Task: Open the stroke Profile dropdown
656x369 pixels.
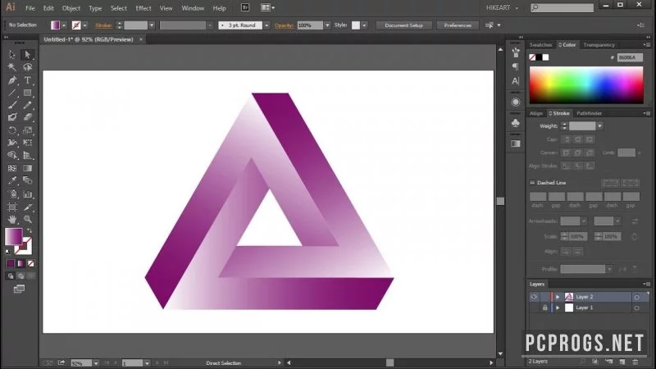Action: (x=609, y=270)
